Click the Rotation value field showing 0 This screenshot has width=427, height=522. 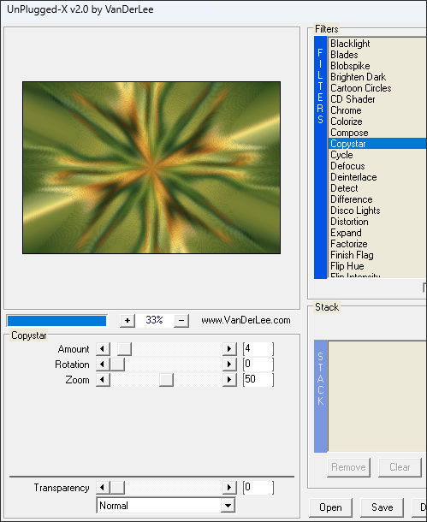(258, 365)
